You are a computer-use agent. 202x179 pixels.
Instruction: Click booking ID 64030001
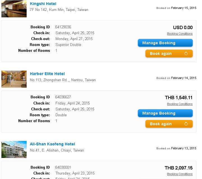pos(63,167)
